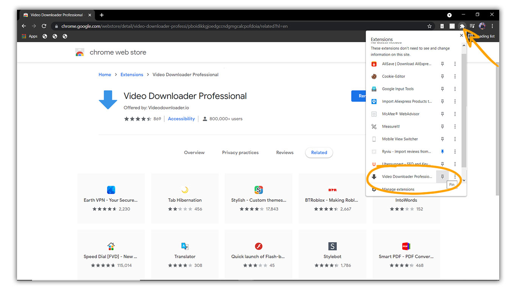Open Manage extensions
Screen dimensions: 517x290
coord(398,189)
